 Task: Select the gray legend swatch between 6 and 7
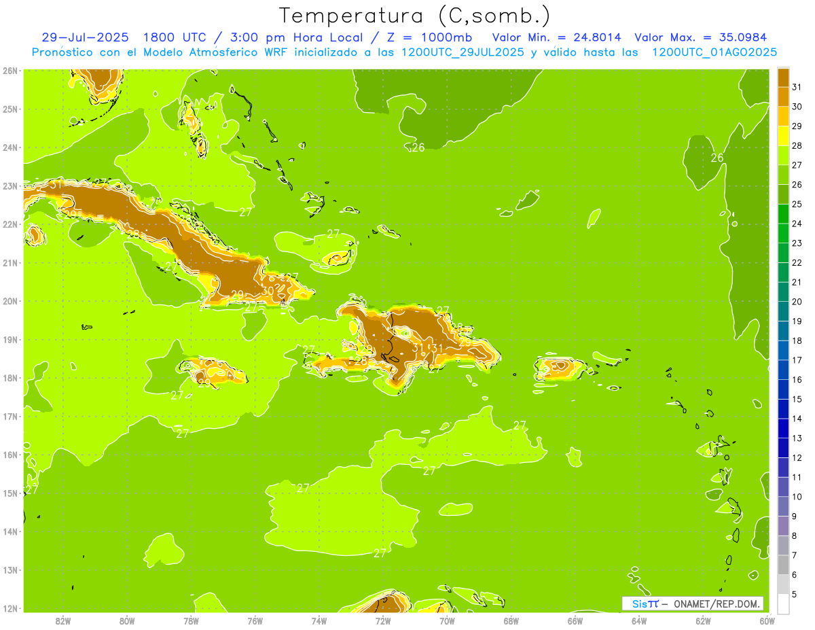[783, 565]
